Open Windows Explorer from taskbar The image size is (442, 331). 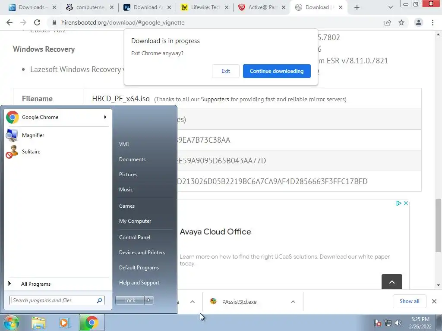point(38,323)
